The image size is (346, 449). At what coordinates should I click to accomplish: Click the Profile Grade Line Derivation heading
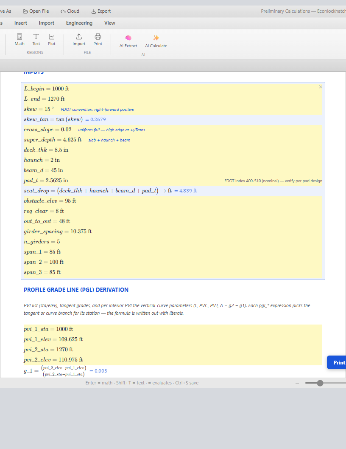click(x=76, y=290)
